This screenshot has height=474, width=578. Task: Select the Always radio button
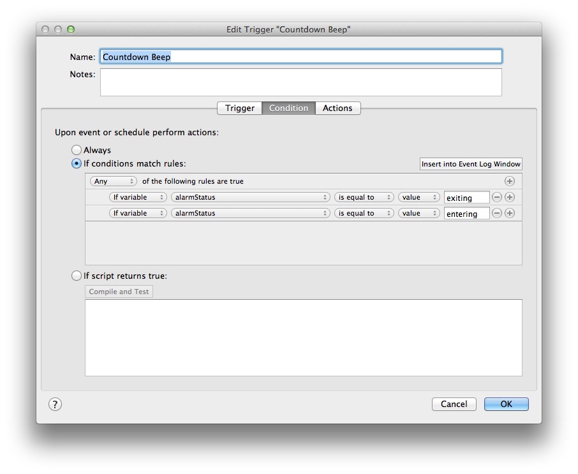pos(77,150)
